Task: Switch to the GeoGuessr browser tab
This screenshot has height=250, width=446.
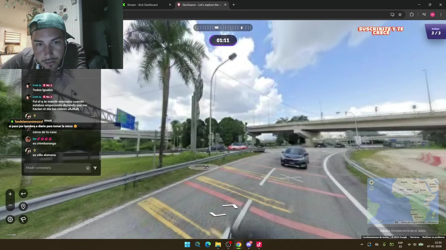Action: click(x=201, y=5)
